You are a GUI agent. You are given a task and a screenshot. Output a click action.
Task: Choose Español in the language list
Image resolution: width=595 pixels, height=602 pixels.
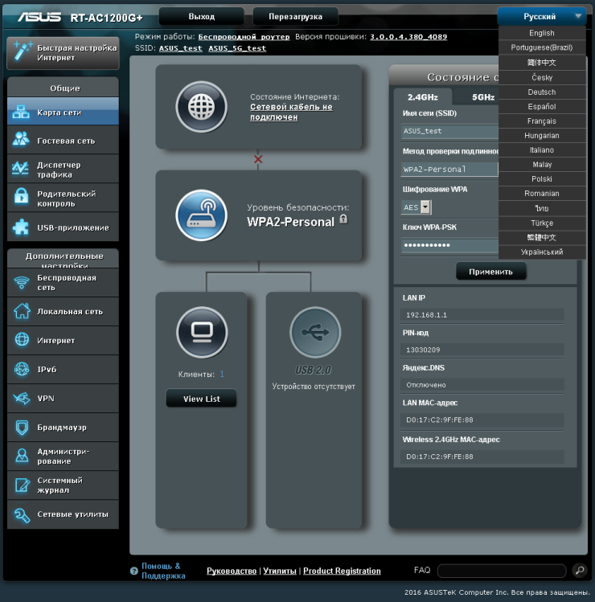542,107
